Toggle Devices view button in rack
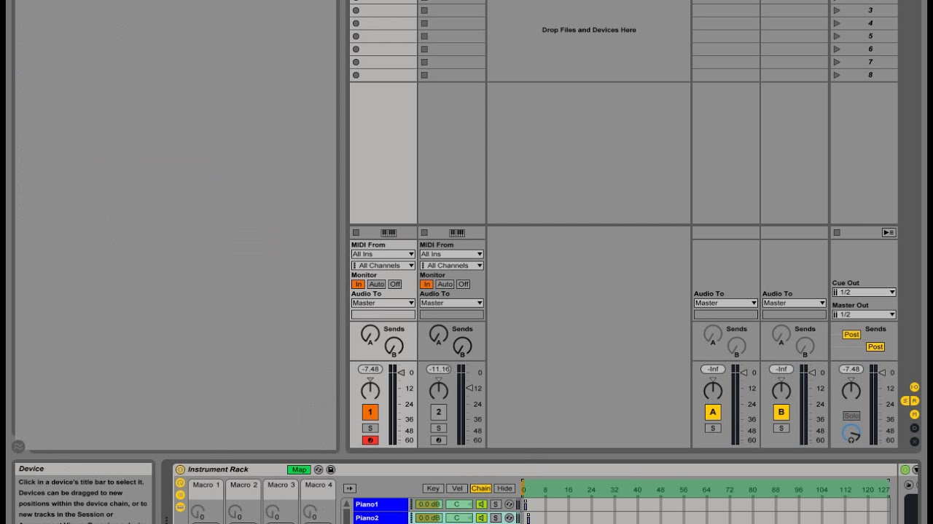The image size is (933, 524). 180,507
